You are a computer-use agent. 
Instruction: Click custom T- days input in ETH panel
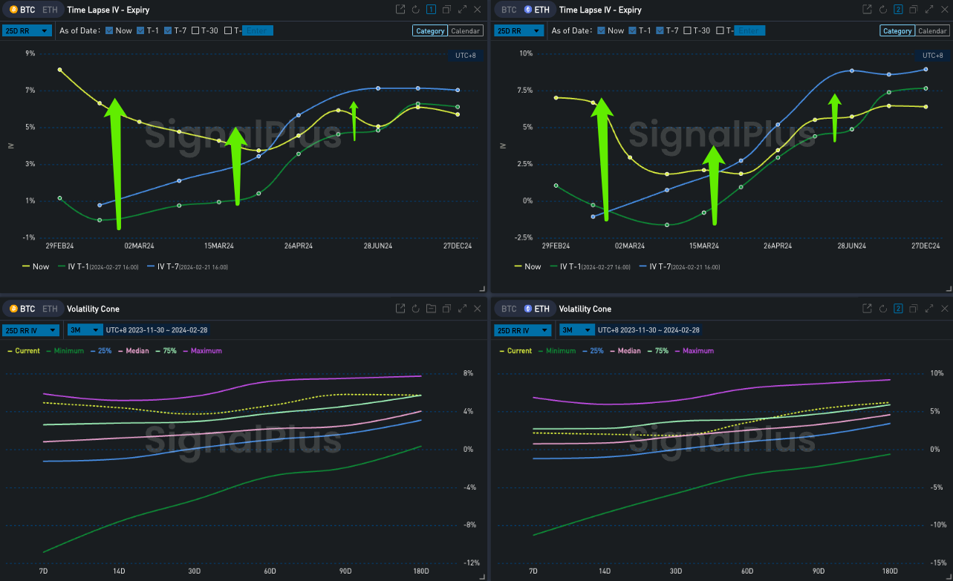pos(749,30)
